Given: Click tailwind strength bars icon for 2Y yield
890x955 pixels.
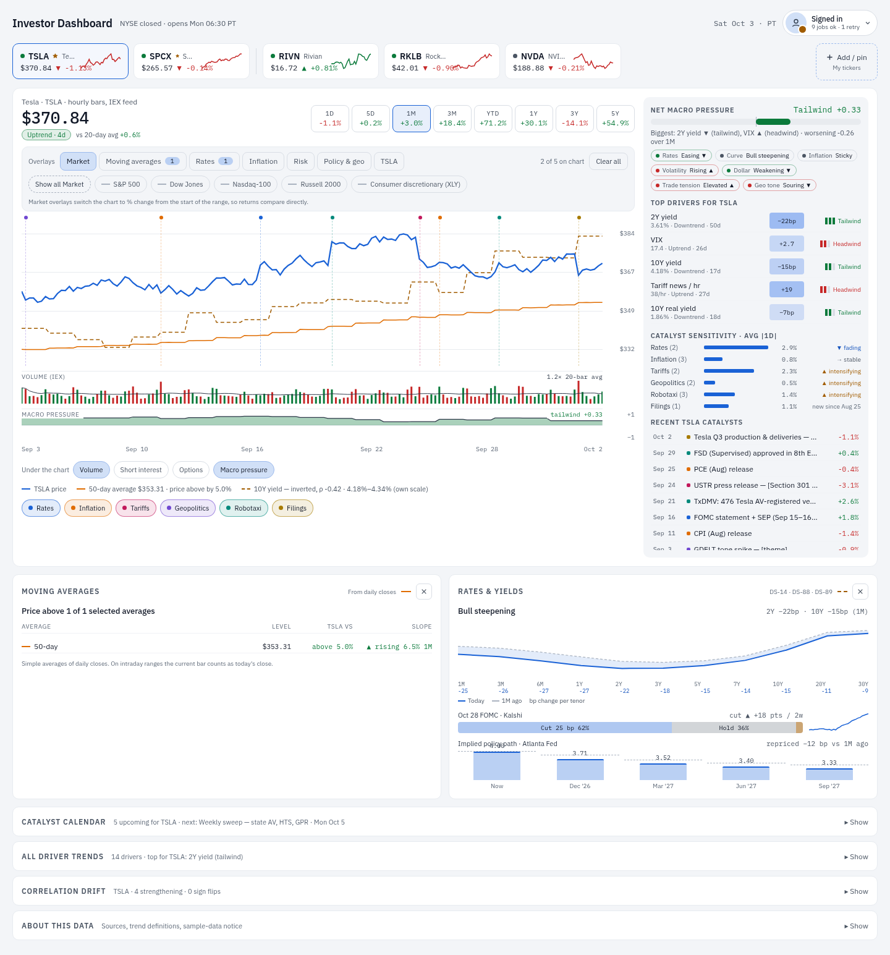Looking at the screenshot, I should click(x=829, y=221).
